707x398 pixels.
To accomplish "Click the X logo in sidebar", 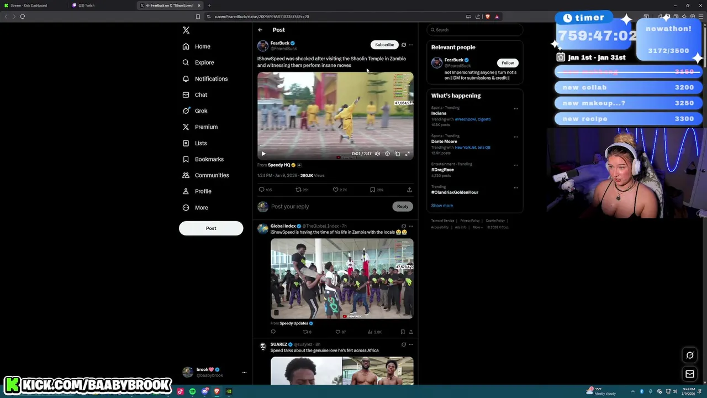I will [x=186, y=30].
